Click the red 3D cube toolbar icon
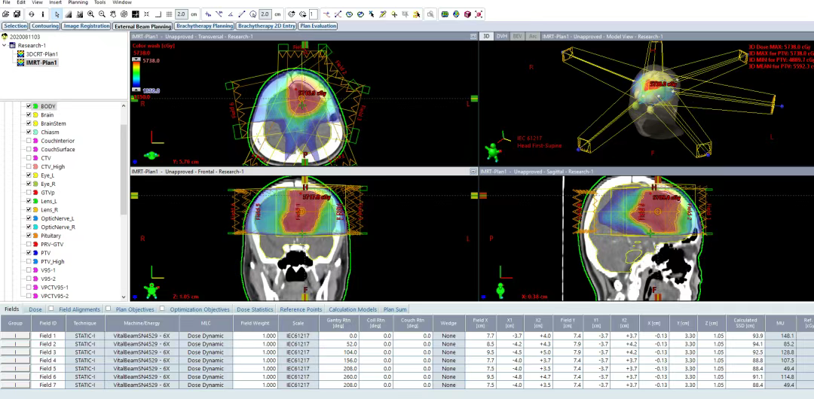Screen dimensions: 814x399 tap(467, 14)
